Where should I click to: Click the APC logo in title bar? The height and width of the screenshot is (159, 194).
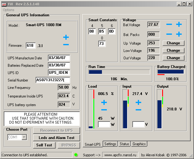point(4,4)
